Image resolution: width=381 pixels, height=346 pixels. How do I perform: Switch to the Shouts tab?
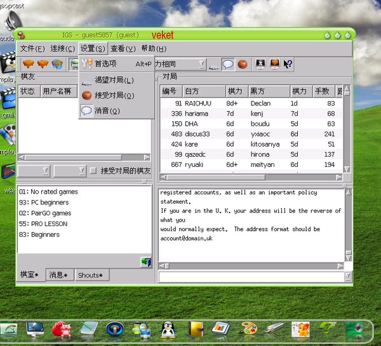coord(91,275)
